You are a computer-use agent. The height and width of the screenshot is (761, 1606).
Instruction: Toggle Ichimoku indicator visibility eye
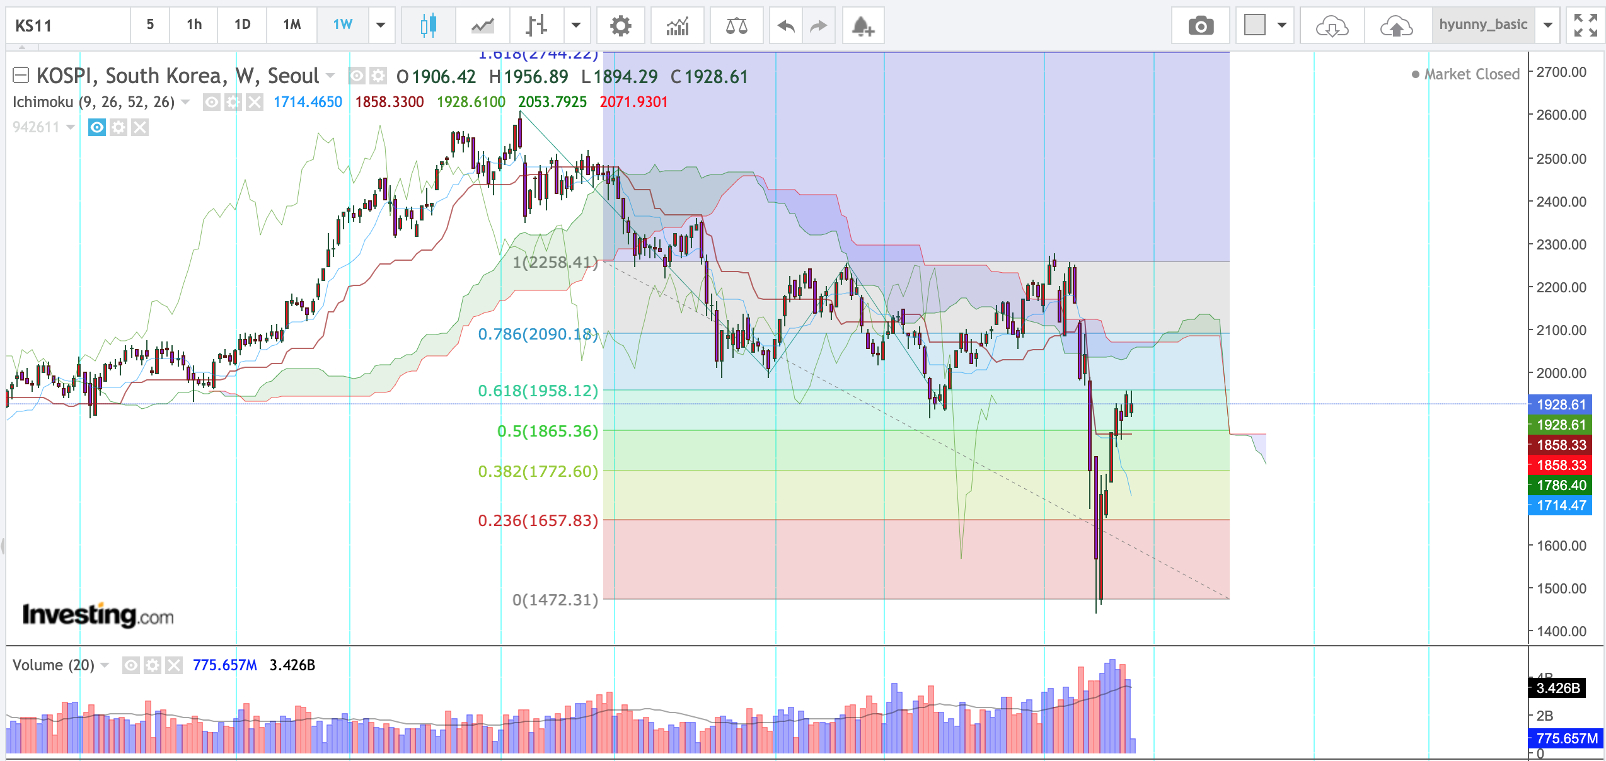pos(212,102)
